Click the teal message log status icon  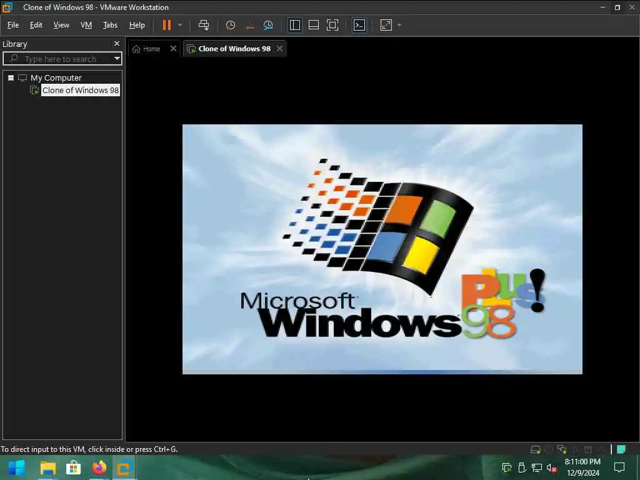click(x=621, y=449)
